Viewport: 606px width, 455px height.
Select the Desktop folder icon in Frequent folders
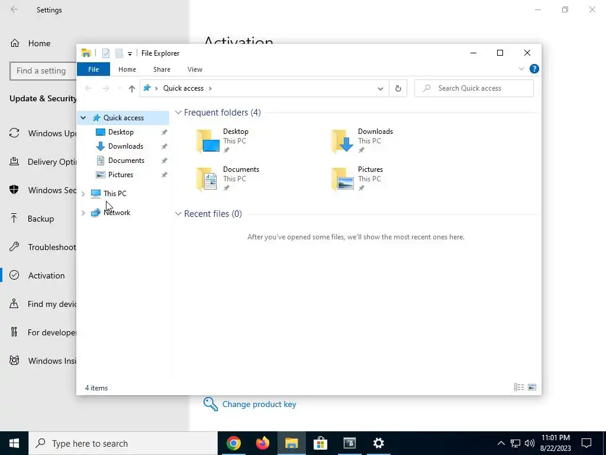pyautogui.click(x=208, y=141)
